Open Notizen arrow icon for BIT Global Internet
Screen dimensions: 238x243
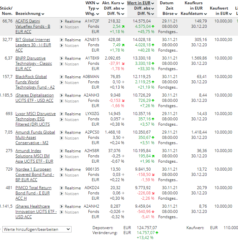(61, 45)
